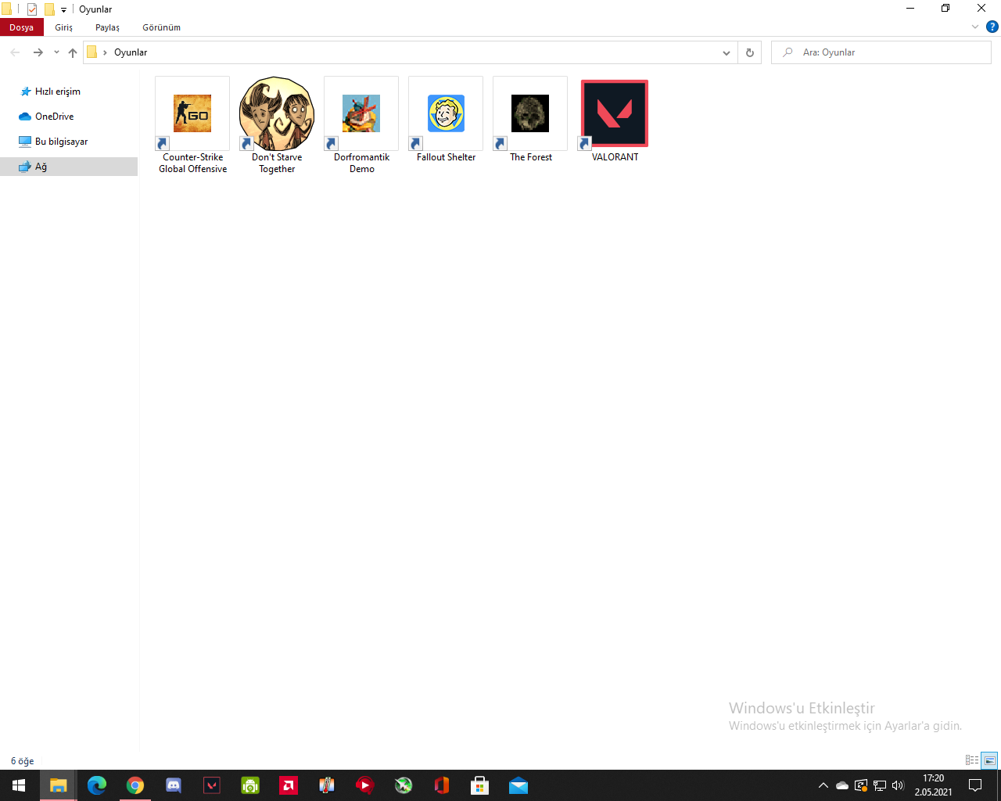Select the Dorfromantik Demo shortcut icon

(361, 113)
